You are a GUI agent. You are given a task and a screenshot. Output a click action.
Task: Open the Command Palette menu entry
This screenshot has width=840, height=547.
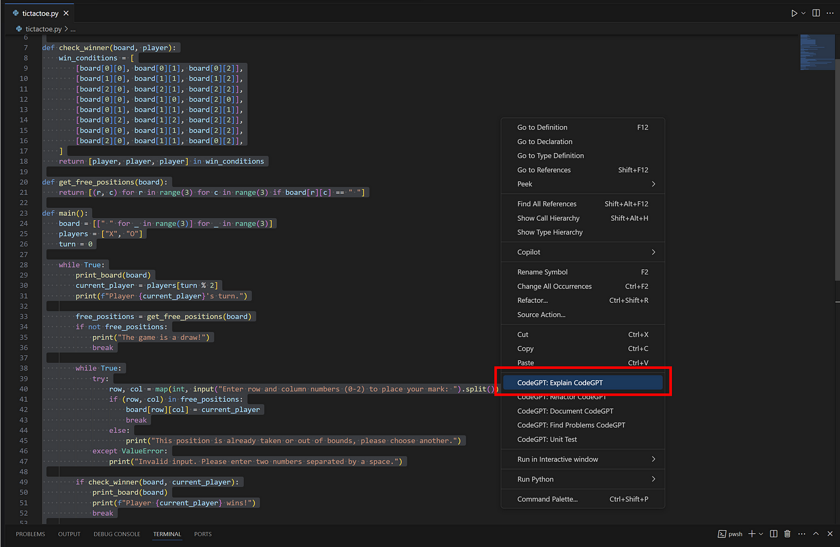pos(547,498)
